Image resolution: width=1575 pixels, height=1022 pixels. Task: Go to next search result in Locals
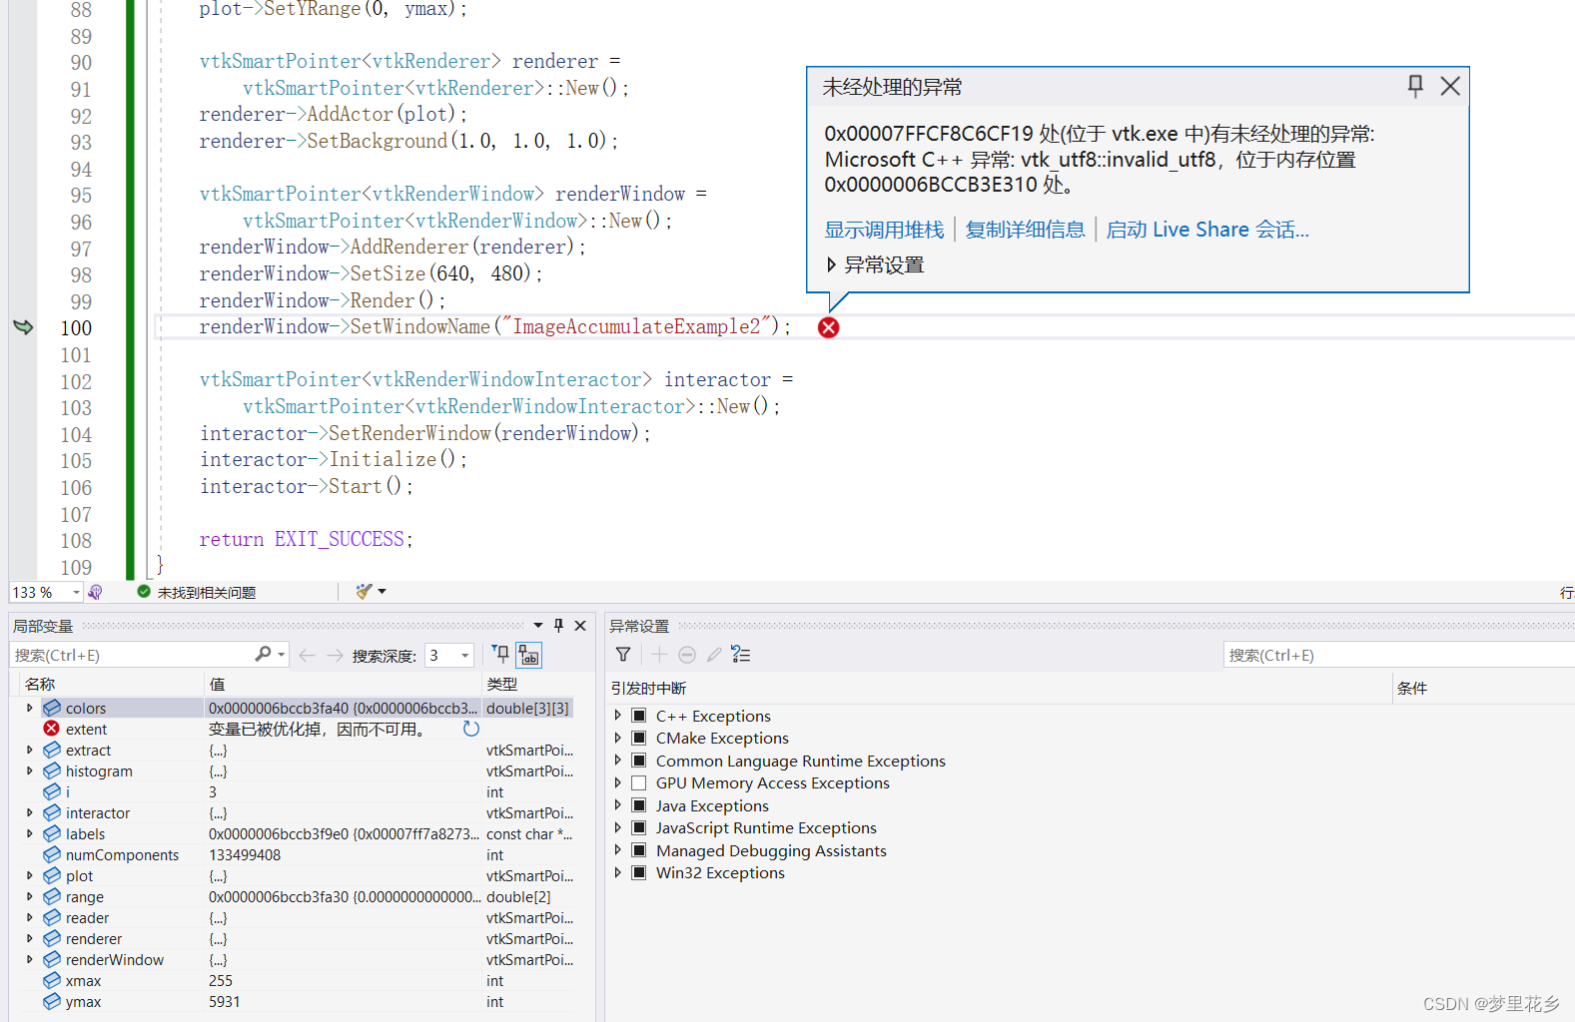coord(335,655)
